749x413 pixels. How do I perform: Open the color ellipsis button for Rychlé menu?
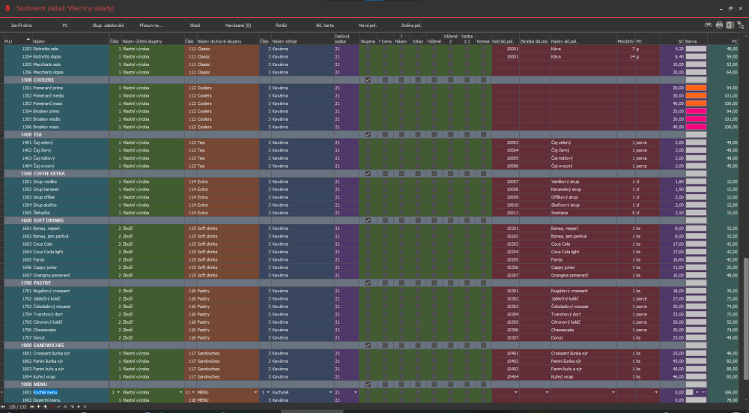point(703,392)
